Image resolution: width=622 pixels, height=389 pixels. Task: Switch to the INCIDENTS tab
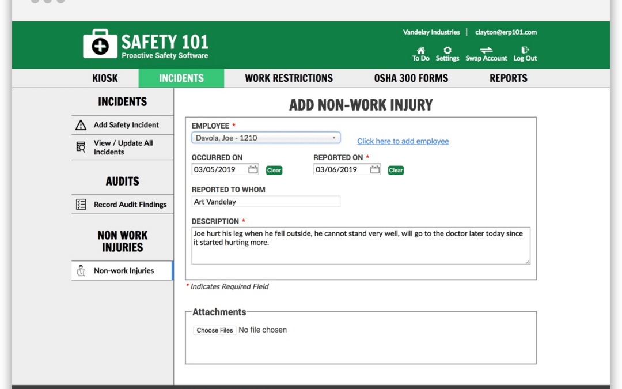pyautogui.click(x=181, y=78)
